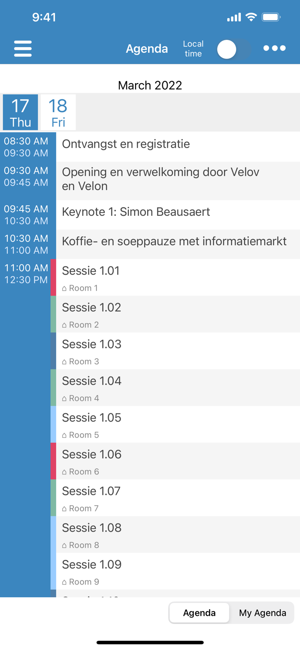
Task: Tap the March 2022 month header
Action: tap(150, 85)
